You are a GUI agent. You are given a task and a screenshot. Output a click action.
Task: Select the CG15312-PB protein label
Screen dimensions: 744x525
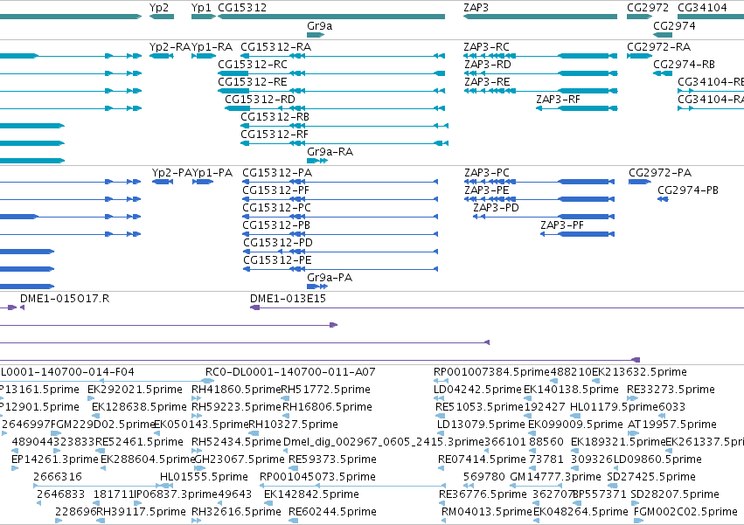pos(276,225)
